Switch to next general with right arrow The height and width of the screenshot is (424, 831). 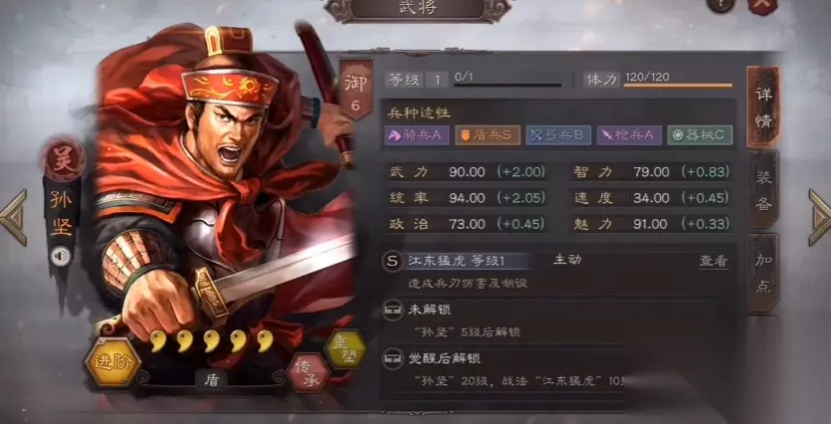coord(820,217)
